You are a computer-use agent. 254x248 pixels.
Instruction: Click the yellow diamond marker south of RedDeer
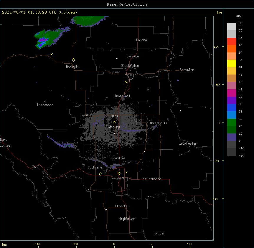click(125, 83)
